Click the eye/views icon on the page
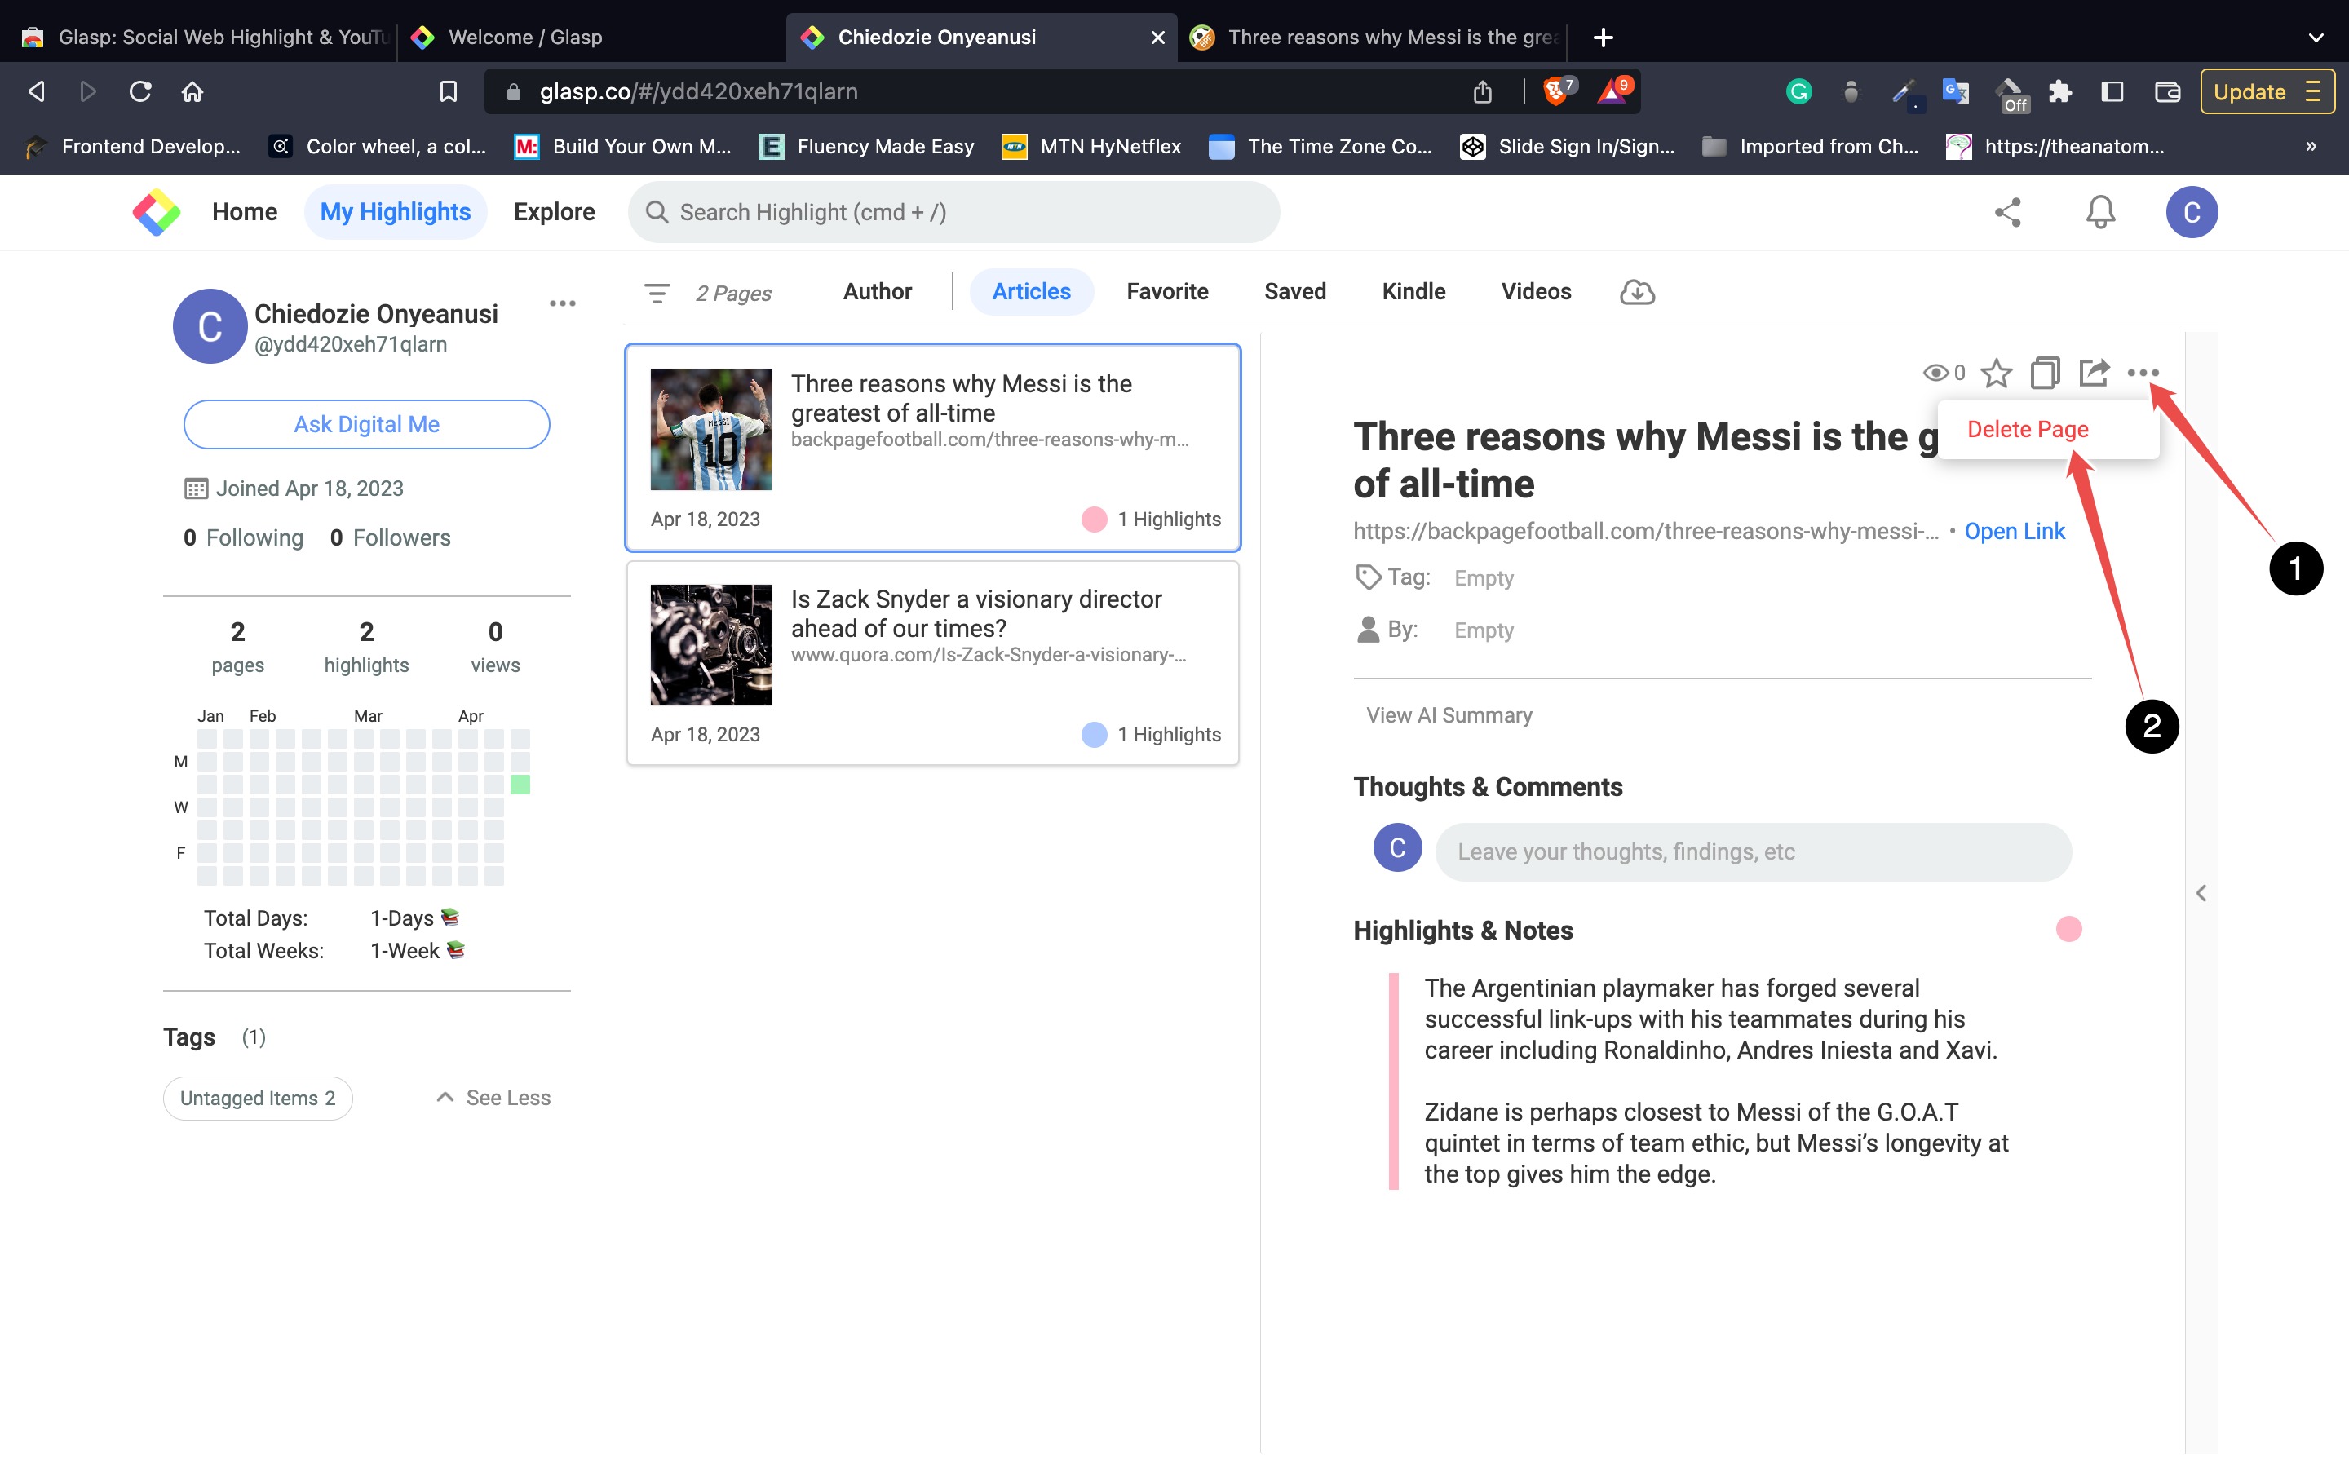This screenshot has width=2349, height=1468. point(1935,372)
